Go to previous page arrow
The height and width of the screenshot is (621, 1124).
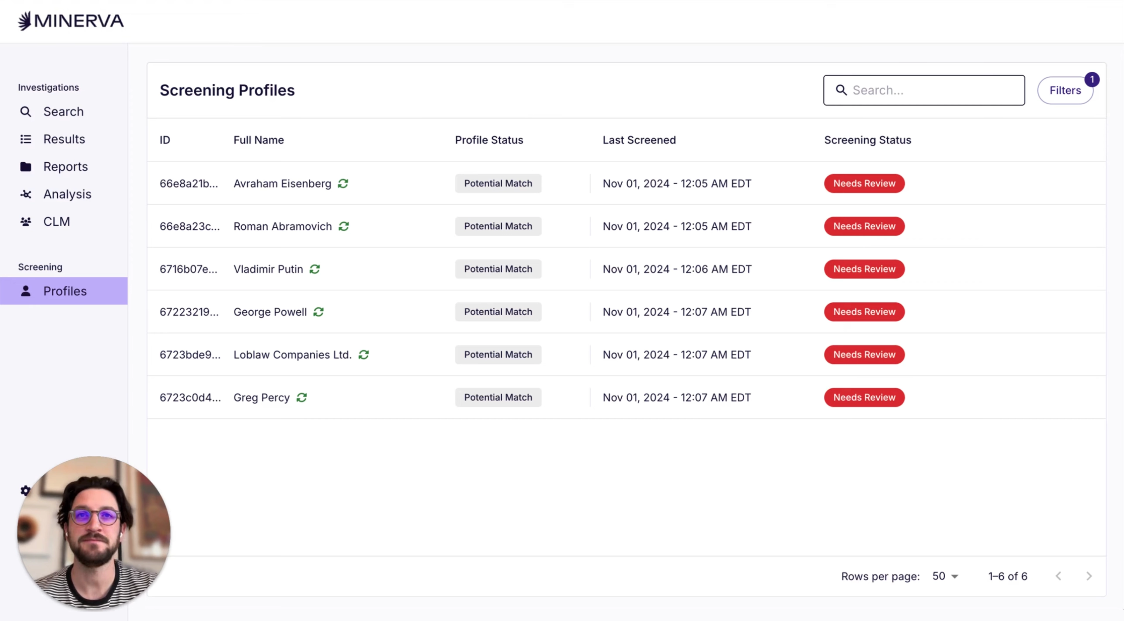point(1058,576)
